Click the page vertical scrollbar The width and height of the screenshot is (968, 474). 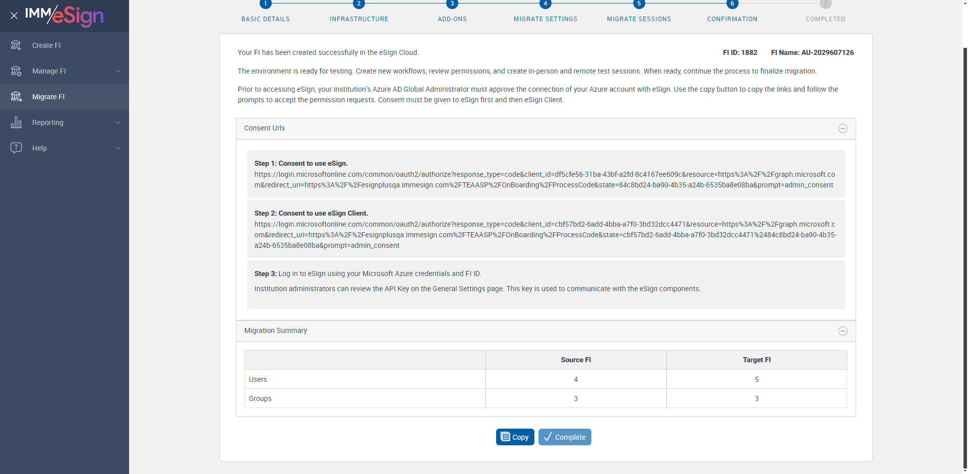point(965,257)
